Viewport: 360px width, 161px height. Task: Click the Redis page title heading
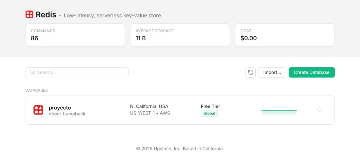point(46,15)
